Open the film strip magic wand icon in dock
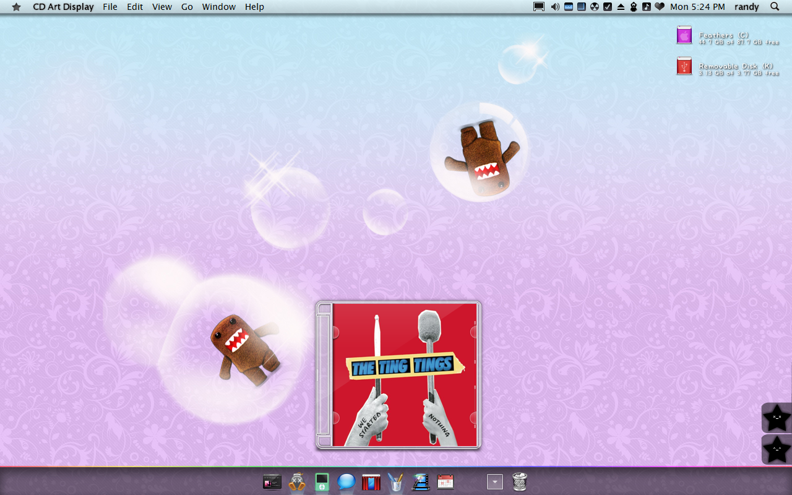Viewport: 792px width, 495px height. click(421, 482)
